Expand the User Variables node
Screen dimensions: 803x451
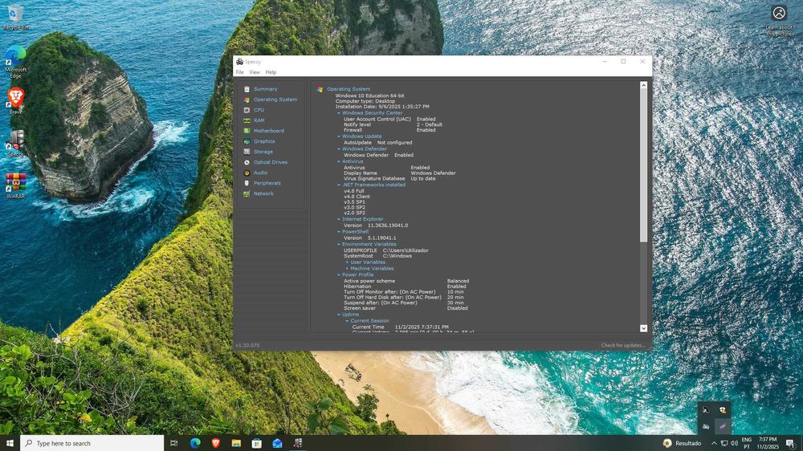[x=347, y=262]
